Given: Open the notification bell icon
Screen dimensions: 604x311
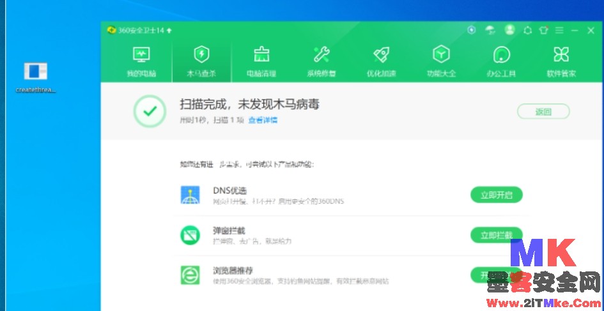Looking at the screenshot, I should click(x=528, y=31).
